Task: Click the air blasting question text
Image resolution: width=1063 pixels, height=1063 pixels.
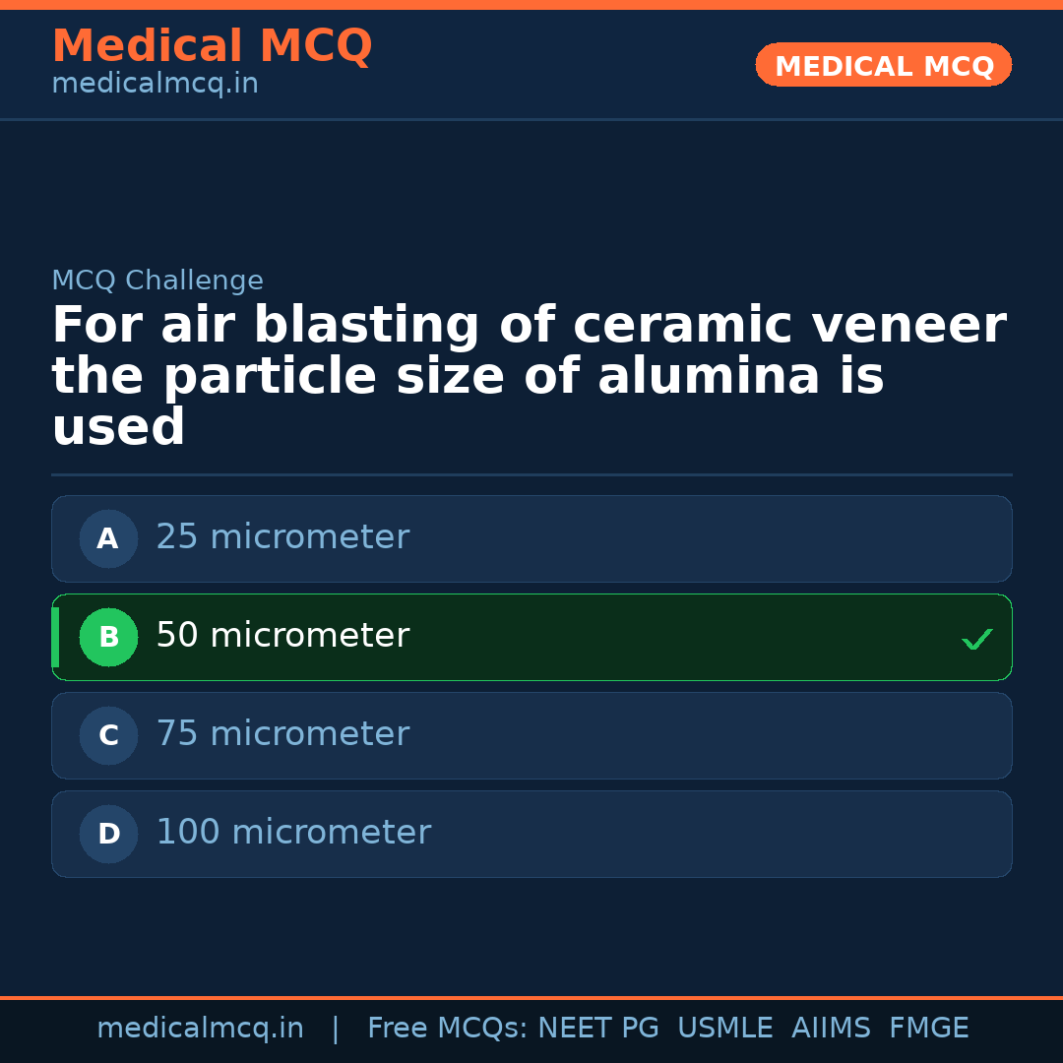Action: tap(528, 376)
